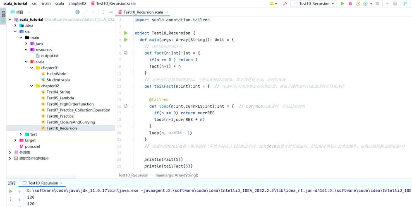Open the Test10_Recursion run configuration dropdown
Viewport: 412px width, 207px height.
[x=314, y=4]
